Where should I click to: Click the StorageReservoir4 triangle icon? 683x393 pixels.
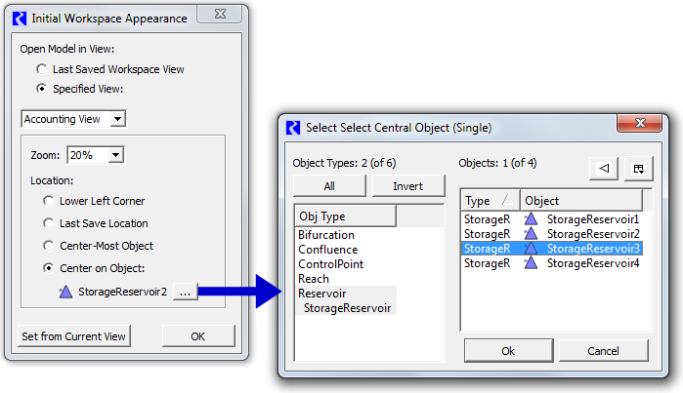[531, 262]
